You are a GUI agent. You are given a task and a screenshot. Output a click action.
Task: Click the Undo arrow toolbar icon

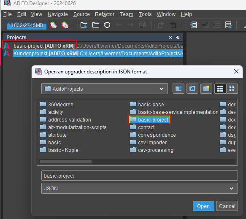(x=173, y=25)
